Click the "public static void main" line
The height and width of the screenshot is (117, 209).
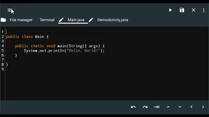click(60, 46)
